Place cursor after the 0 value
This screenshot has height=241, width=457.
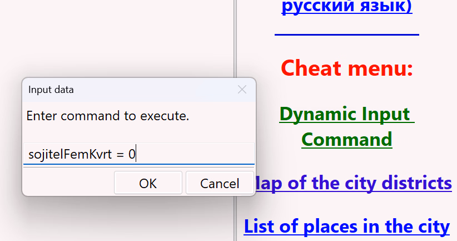click(x=137, y=154)
